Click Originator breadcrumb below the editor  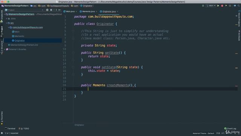[x=79, y=125]
